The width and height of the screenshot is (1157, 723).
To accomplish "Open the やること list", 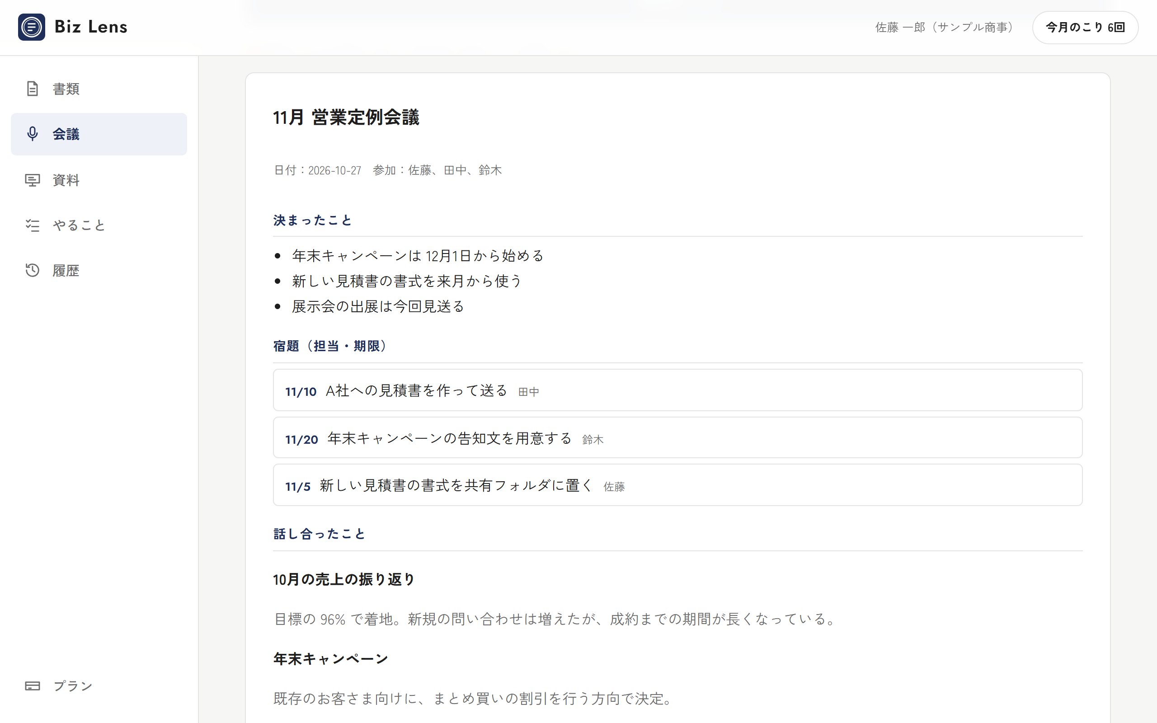I will [99, 225].
